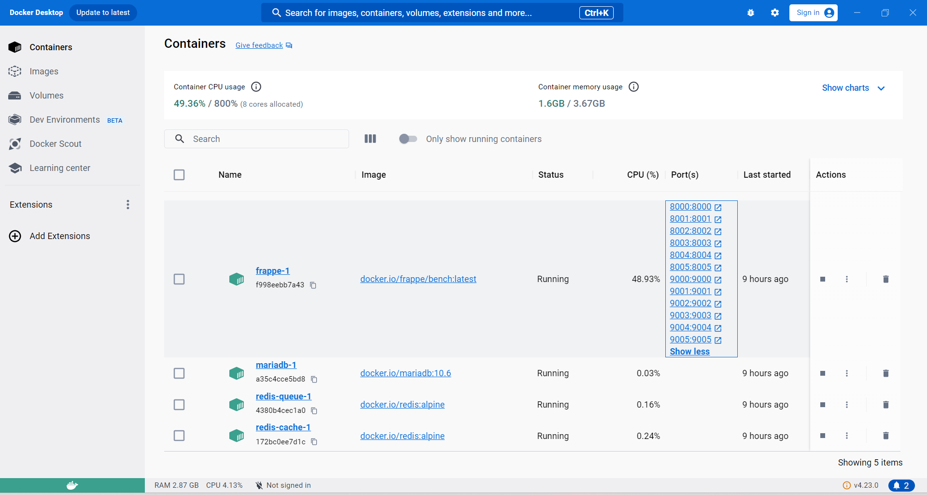Image resolution: width=927 pixels, height=495 pixels.
Task: Open more actions for mariadb-1
Action: click(x=847, y=373)
